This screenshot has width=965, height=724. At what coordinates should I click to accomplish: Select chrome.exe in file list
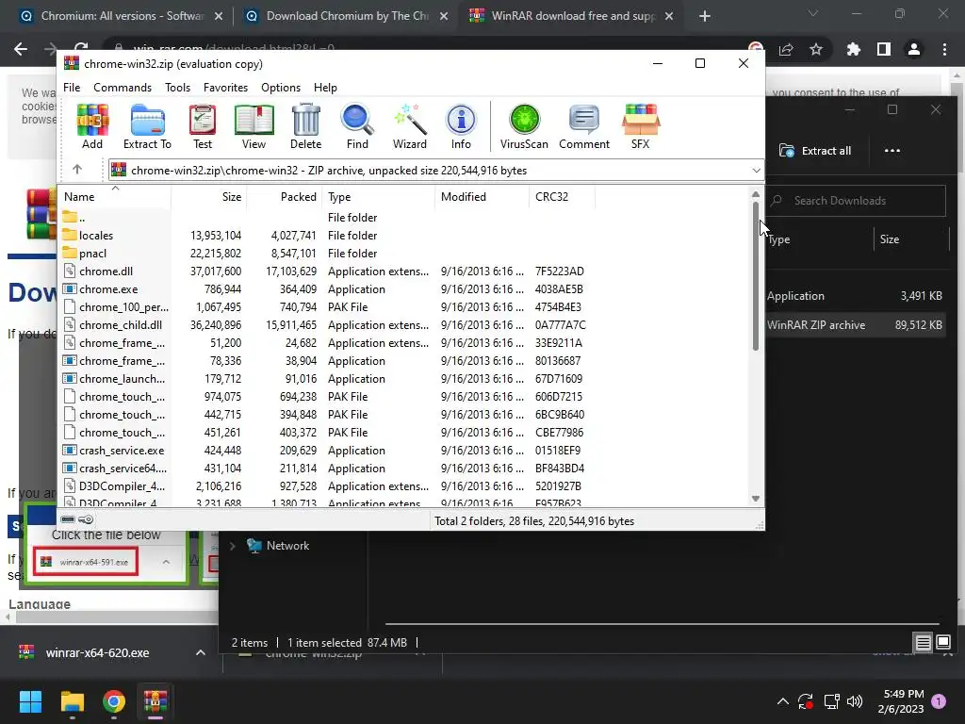pos(108,288)
